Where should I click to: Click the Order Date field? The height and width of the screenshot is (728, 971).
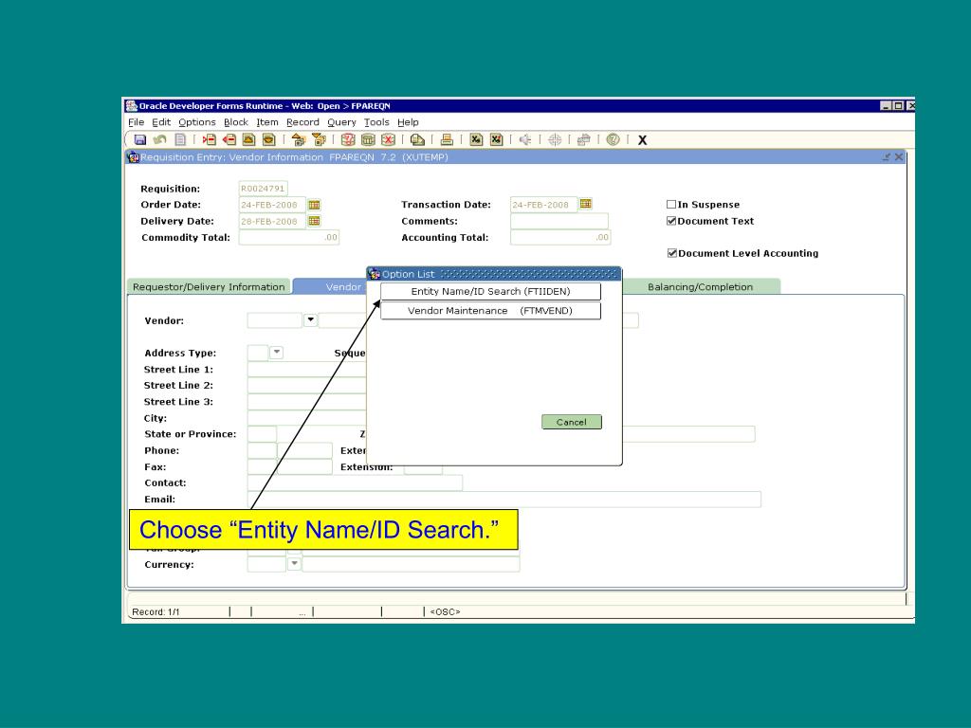pos(272,205)
